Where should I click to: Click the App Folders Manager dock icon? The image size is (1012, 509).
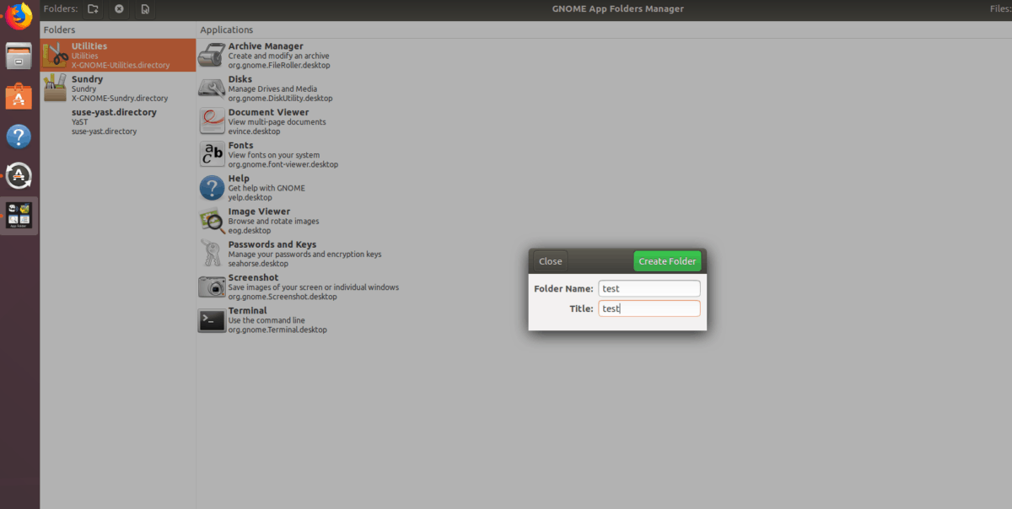pos(19,215)
